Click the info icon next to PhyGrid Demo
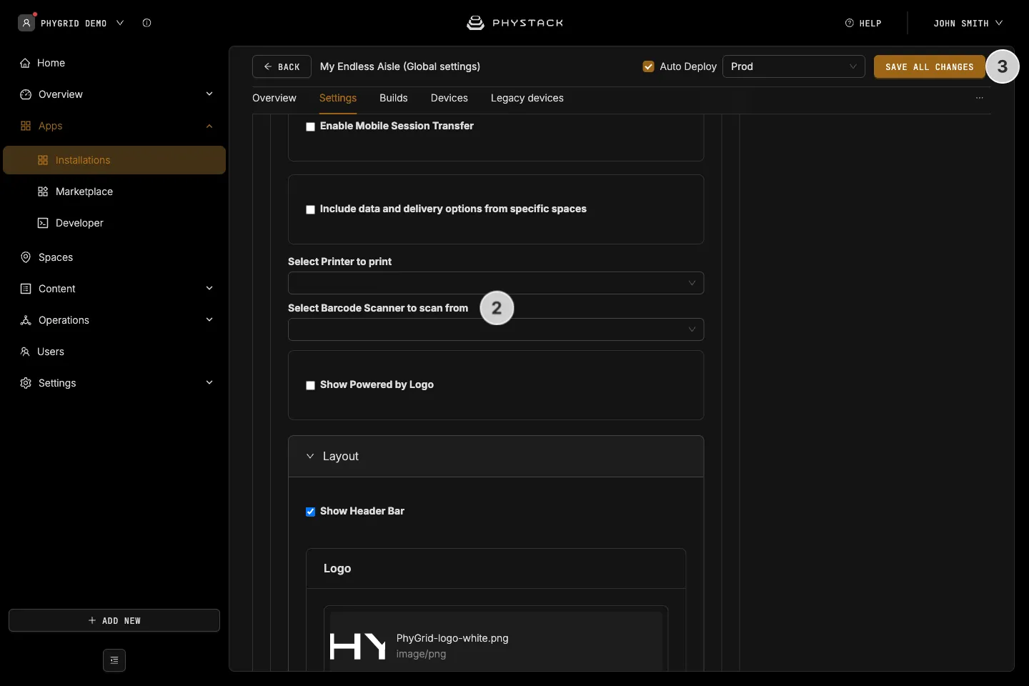The image size is (1029, 686). point(146,23)
